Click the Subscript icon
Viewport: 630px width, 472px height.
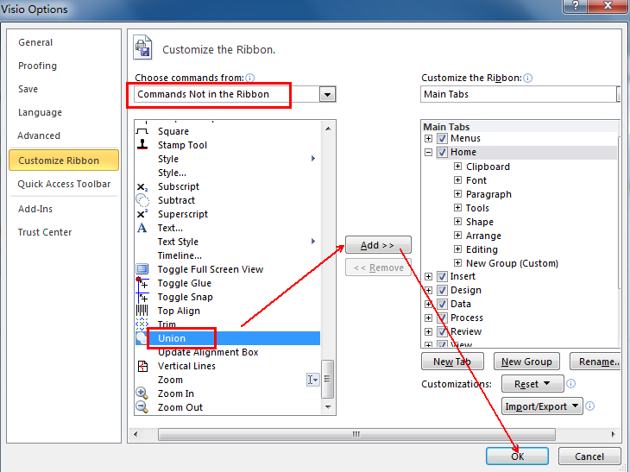click(x=142, y=186)
